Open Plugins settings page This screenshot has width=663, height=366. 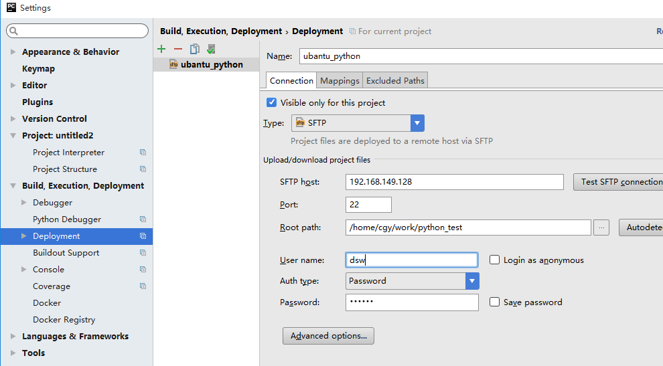38,102
